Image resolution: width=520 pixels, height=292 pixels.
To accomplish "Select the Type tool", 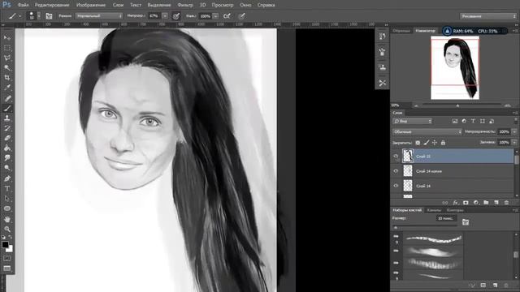I will [7, 188].
